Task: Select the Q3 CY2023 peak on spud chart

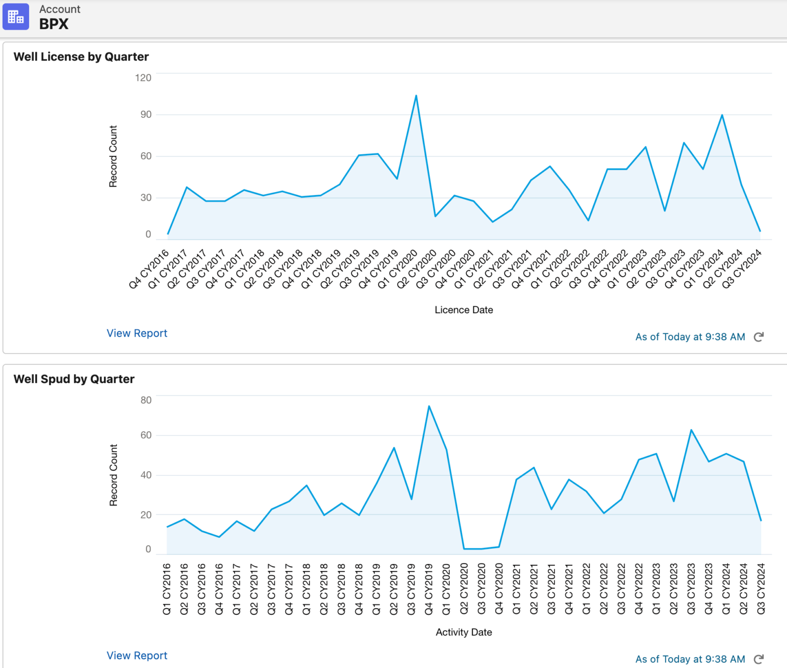Action: [691, 430]
